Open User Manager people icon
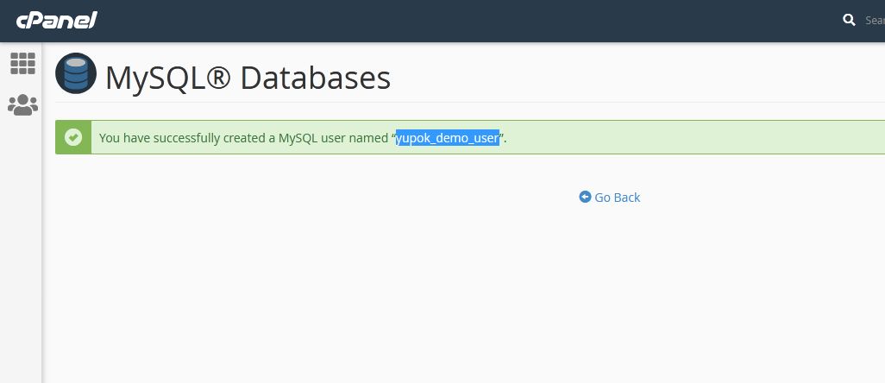 22,105
